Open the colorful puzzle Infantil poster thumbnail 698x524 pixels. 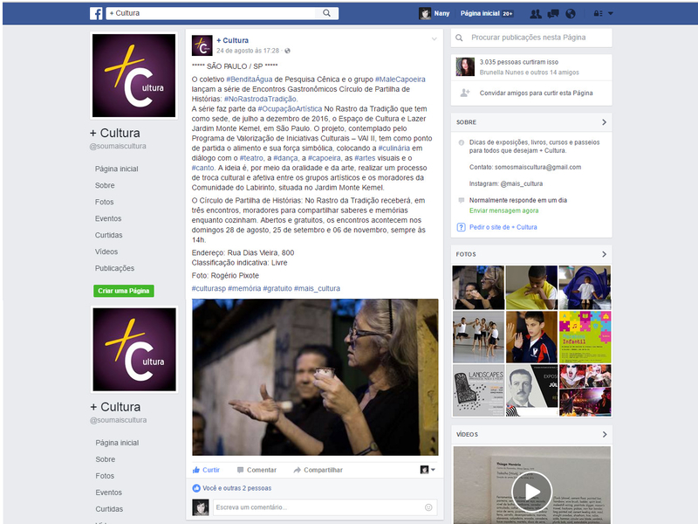[585, 337]
